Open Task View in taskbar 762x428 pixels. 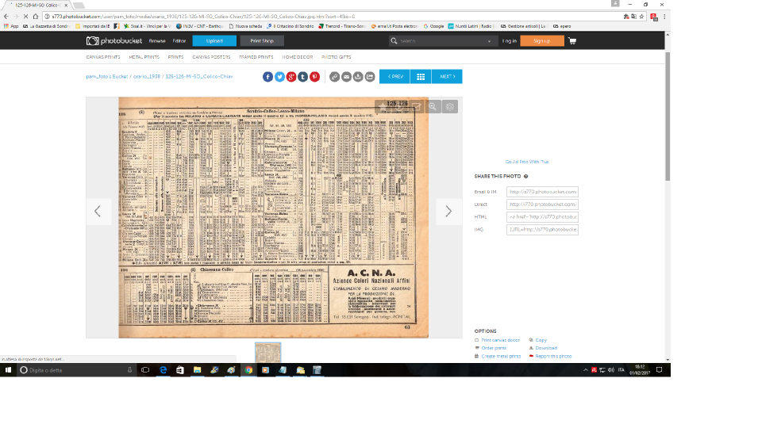[145, 370]
